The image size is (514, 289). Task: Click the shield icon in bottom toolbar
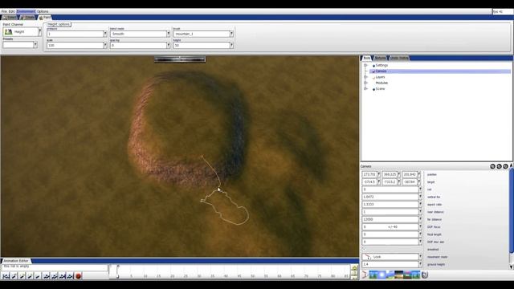click(x=425, y=275)
